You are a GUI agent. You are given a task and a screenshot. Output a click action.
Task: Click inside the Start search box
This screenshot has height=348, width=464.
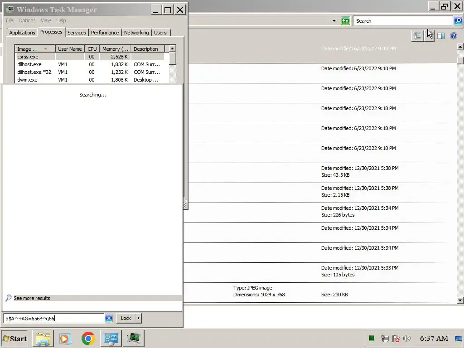pyautogui.click(x=53, y=318)
